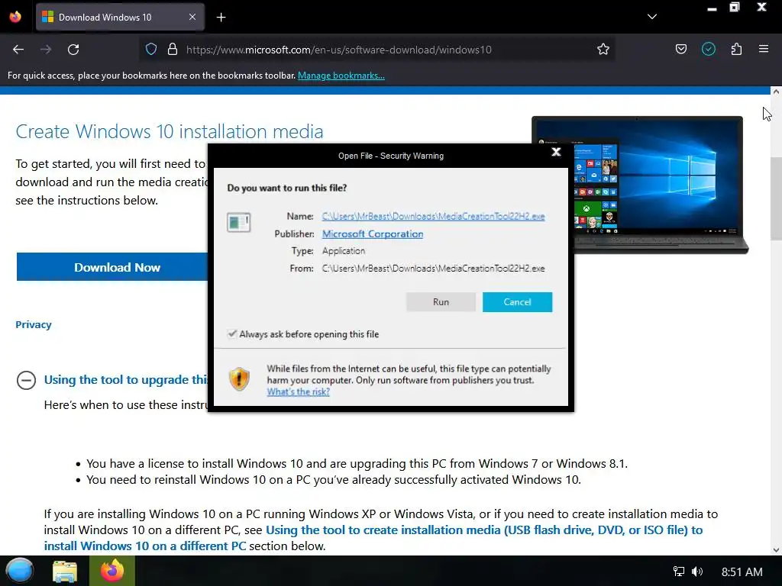Click the application file icon in dialog
The image size is (782, 586).
click(x=238, y=222)
